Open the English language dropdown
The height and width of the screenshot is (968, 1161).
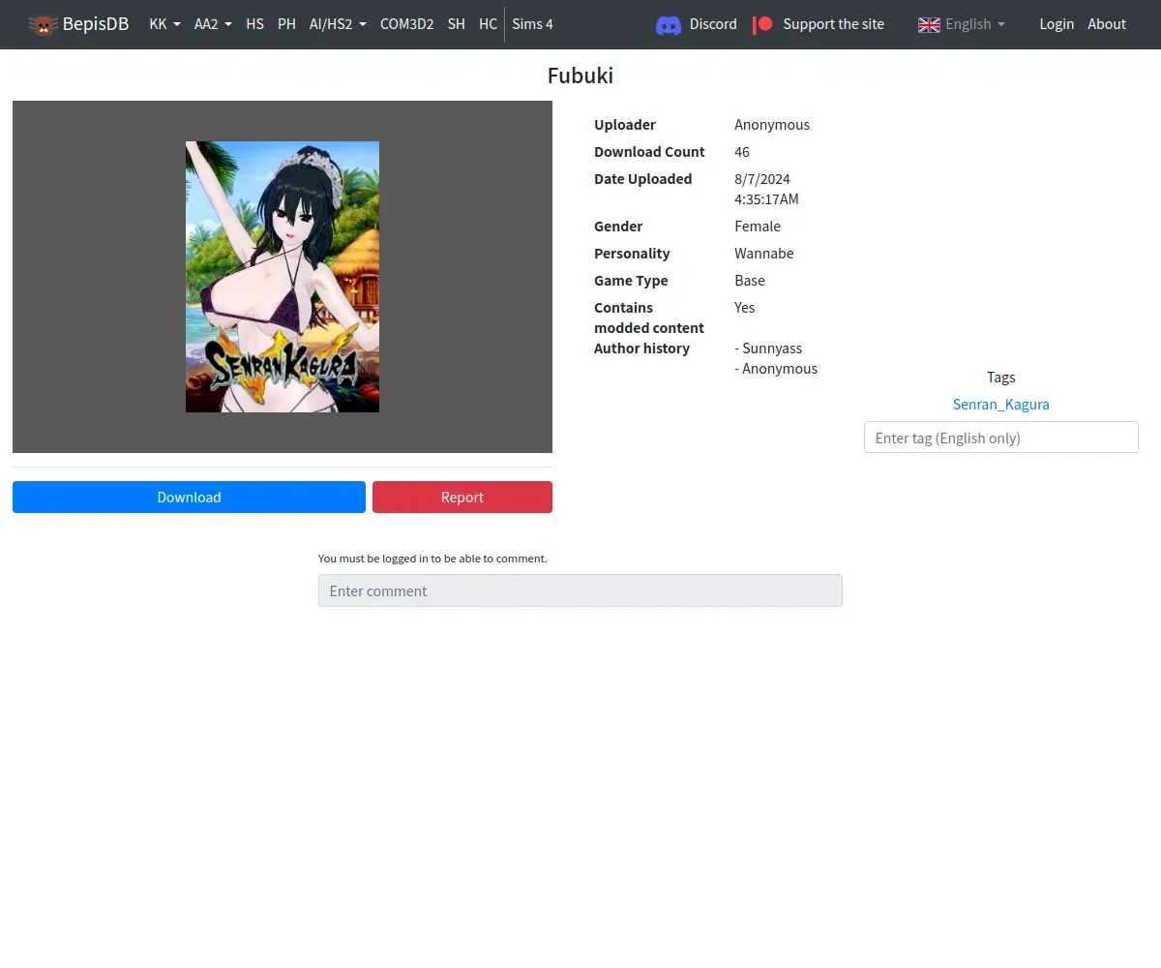click(x=974, y=24)
